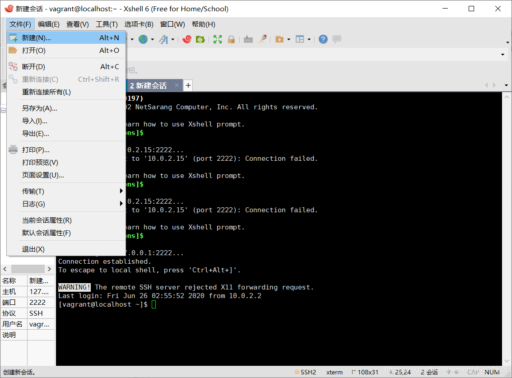
Task: Click terminal scrollbar up arrow
Action: click(x=507, y=97)
